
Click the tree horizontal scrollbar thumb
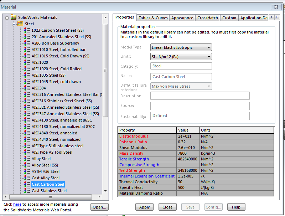tap(51, 197)
